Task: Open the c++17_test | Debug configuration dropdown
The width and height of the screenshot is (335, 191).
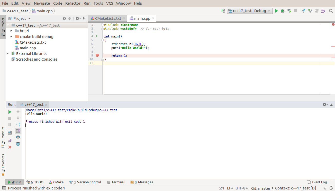Action: point(250,11)
